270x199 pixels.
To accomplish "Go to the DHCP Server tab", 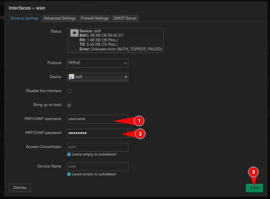I will click(x=125, y=18).
